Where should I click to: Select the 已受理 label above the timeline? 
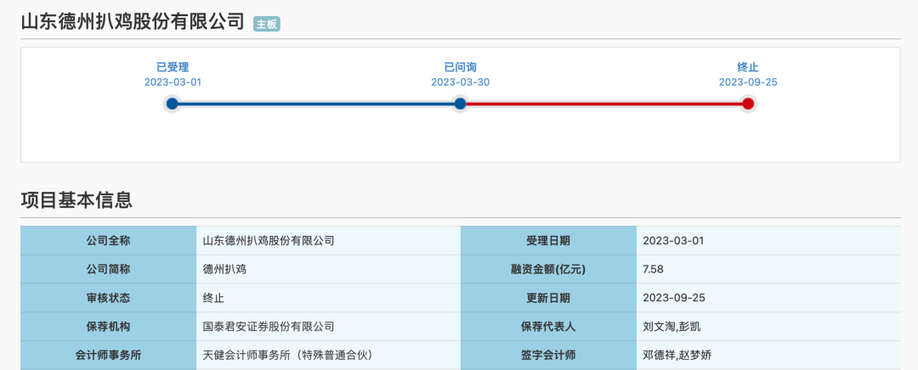173,67
